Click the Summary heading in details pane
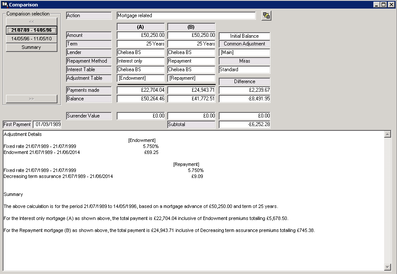The height and width of the screenshot is (274, 397). point(13,195)
